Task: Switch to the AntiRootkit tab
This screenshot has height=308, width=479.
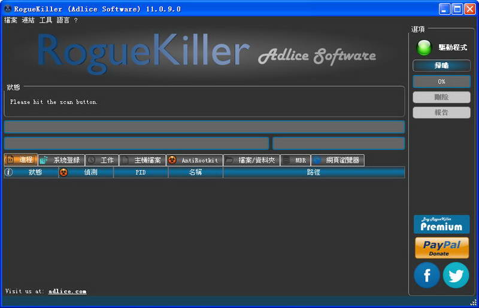Action: tap(194, 160)
